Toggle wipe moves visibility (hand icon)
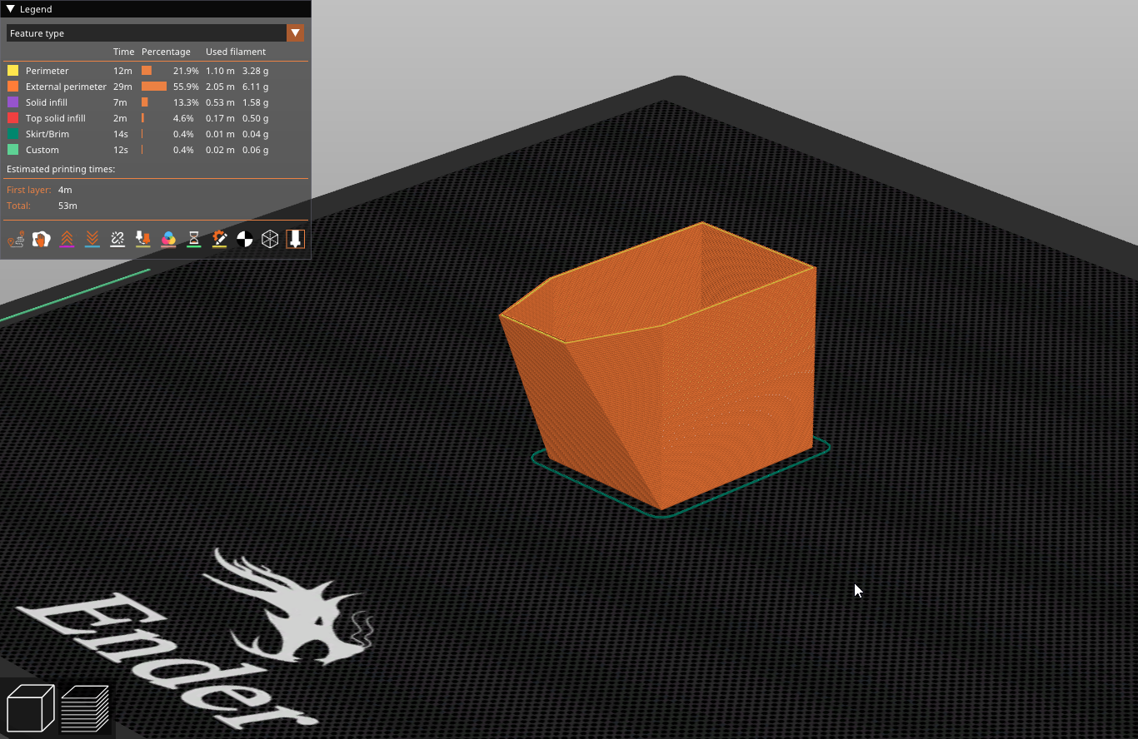 pos(41,240)
